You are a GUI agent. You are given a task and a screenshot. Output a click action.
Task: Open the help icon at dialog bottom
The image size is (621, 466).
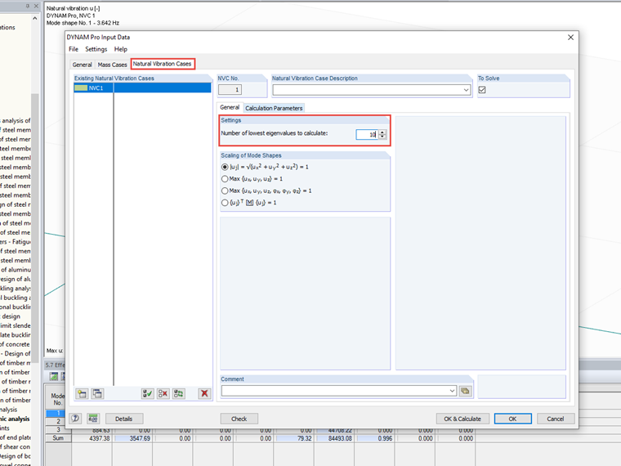[x=75, y=419]
